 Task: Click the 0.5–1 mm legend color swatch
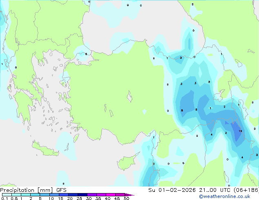pos(16,195)
